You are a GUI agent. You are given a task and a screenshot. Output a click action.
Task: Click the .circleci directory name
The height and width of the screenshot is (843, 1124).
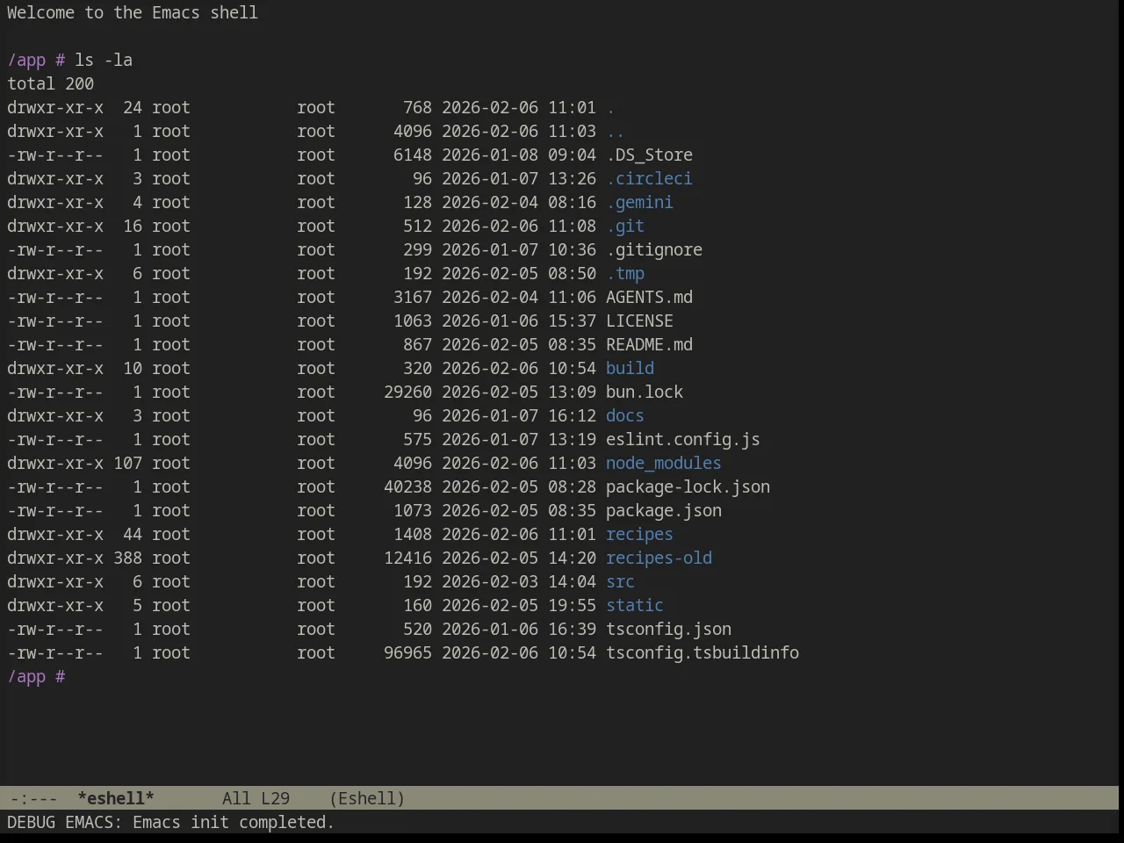click(649, 178)
